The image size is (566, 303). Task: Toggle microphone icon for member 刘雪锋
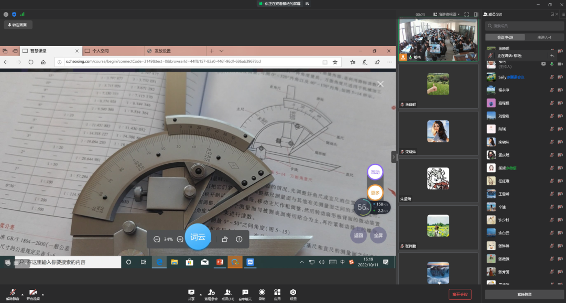tap(551, 116)
